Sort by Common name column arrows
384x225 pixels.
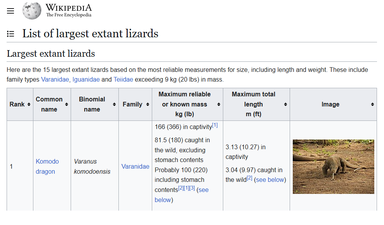pos(66,105)
